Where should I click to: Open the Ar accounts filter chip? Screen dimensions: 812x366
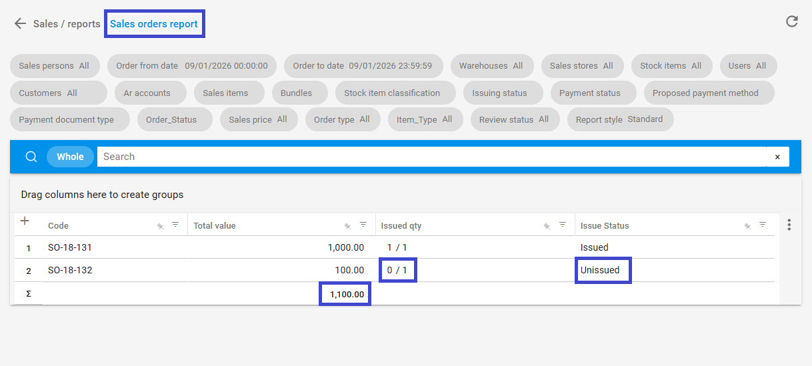pos(151,93)
